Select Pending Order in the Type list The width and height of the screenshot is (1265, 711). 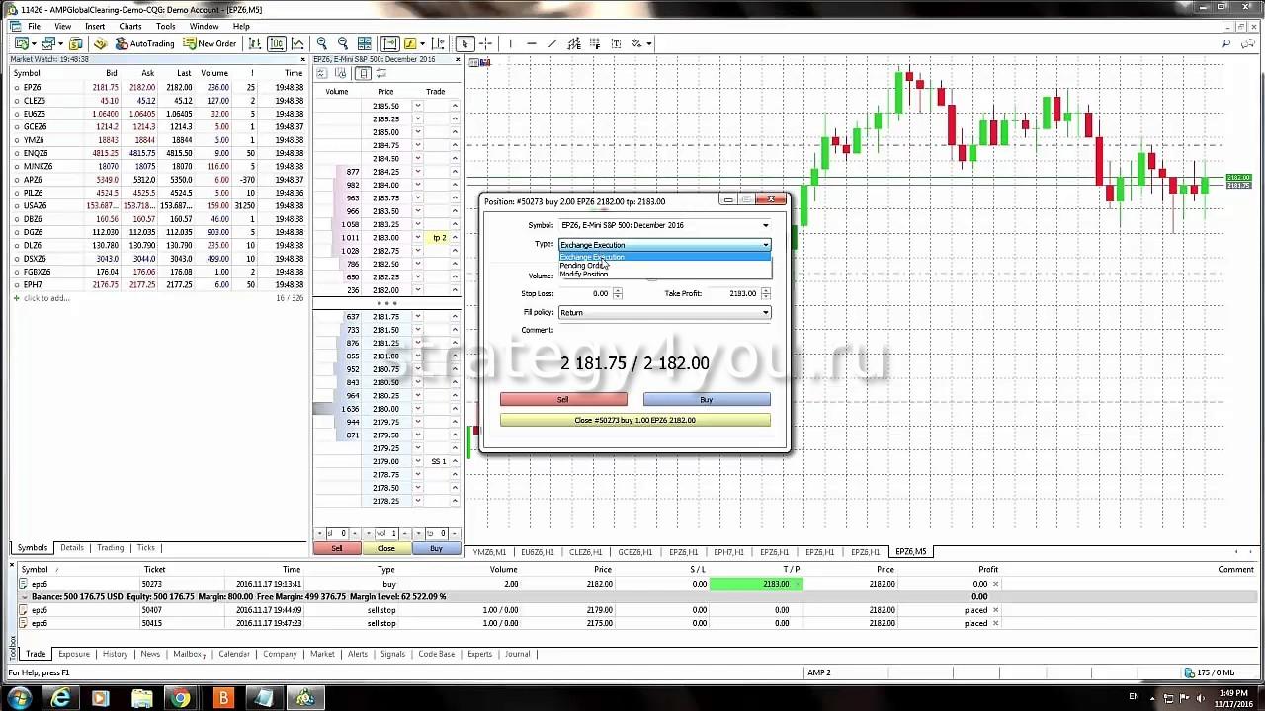tap(583, 266)
